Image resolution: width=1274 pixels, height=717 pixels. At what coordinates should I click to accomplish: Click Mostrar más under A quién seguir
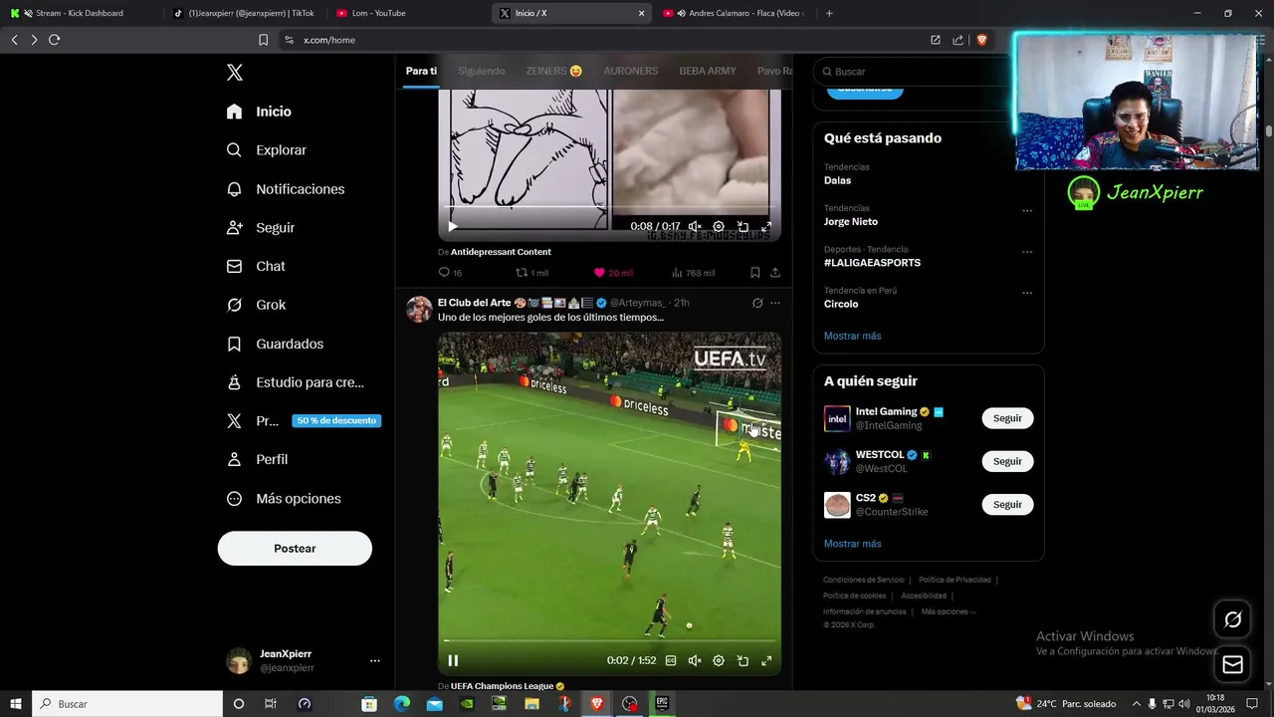[x=853, y=544]
